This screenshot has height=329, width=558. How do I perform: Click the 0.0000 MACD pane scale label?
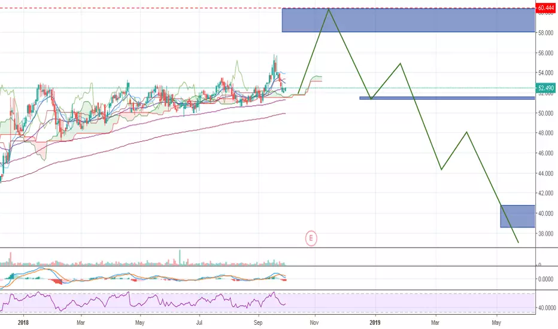point(545,279)
